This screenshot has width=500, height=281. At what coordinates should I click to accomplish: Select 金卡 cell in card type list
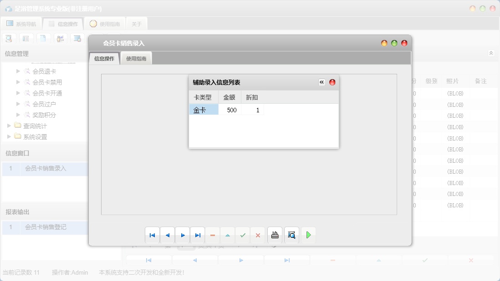[x=204, y=110]
